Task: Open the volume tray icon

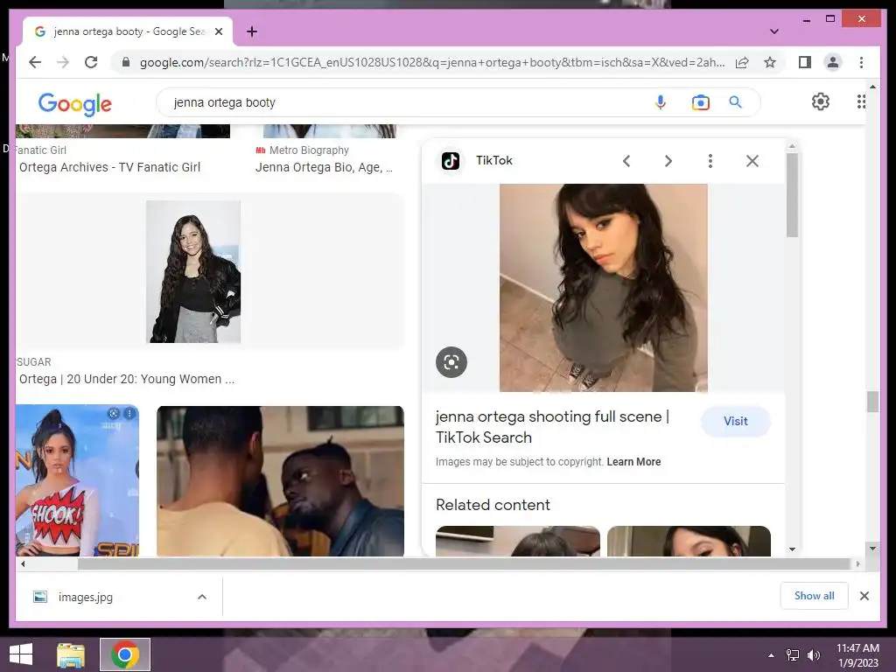Action: click(x=813, y=655)
